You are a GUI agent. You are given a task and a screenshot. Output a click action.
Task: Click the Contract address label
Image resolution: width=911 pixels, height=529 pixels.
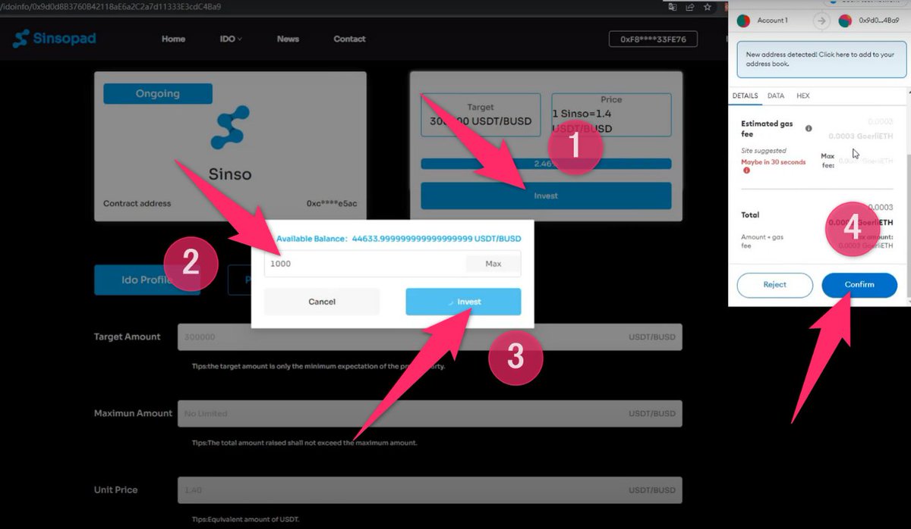(x=137, y=204)
